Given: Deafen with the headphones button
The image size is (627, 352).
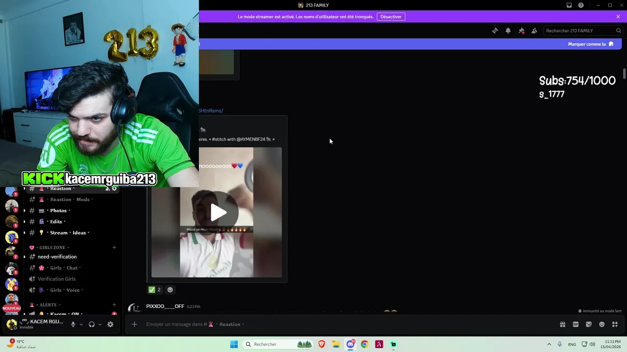Looking at the screenshot, I should click(x=92, y=324).
